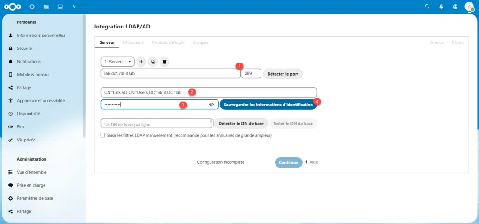479x224 pixels.
Task: Open the Activity lightning icon
Action: tap(74, 7)
